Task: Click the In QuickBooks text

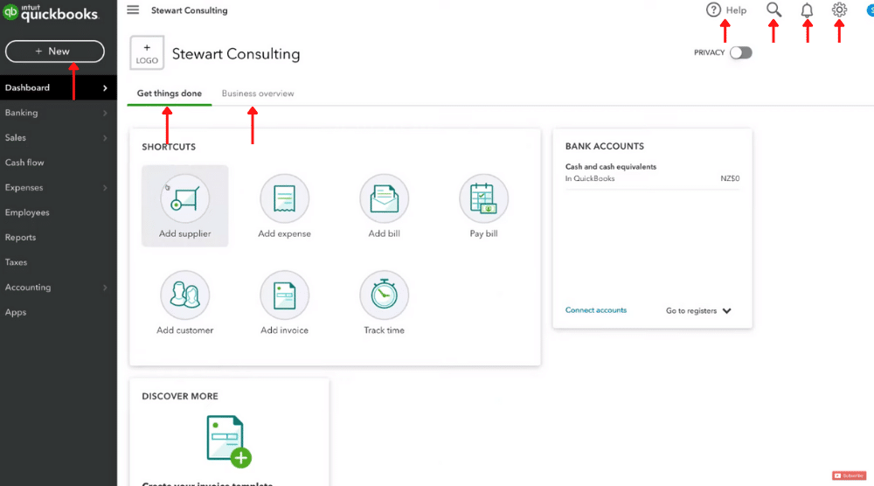Action: click(x=590, y=178)
